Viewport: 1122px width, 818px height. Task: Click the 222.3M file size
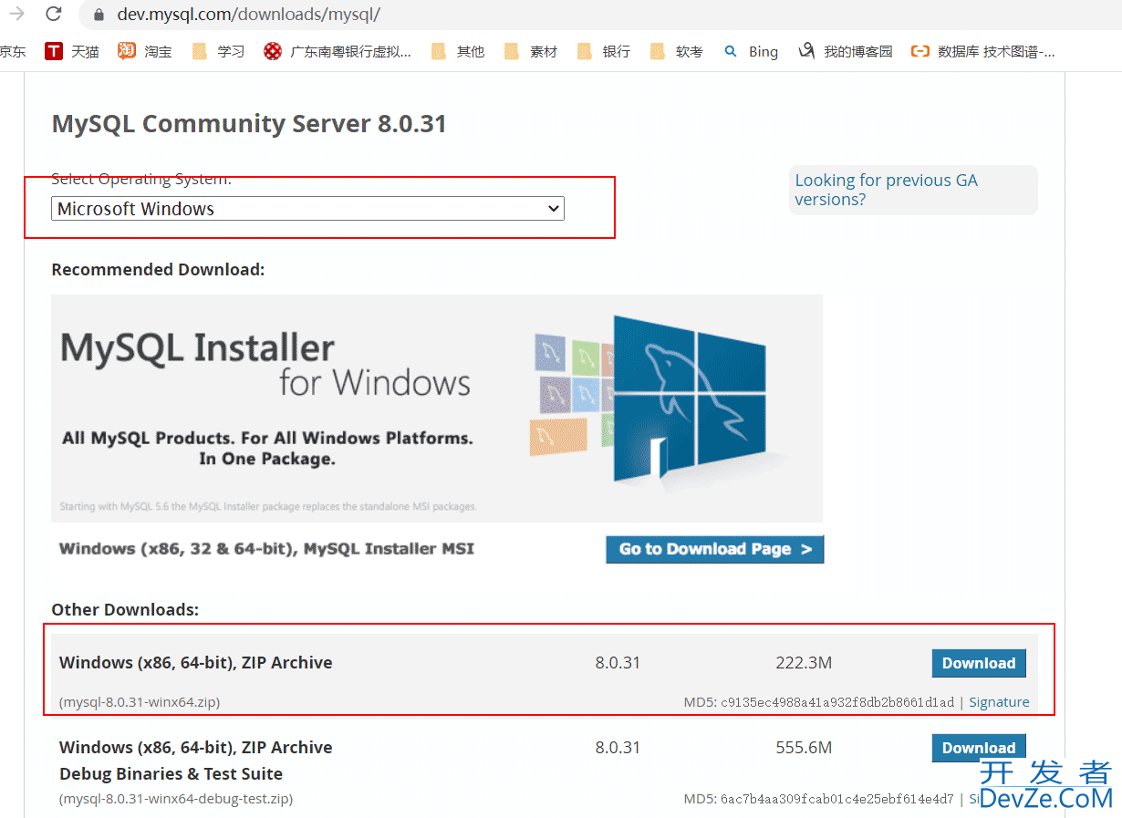[x=804, y=663]
